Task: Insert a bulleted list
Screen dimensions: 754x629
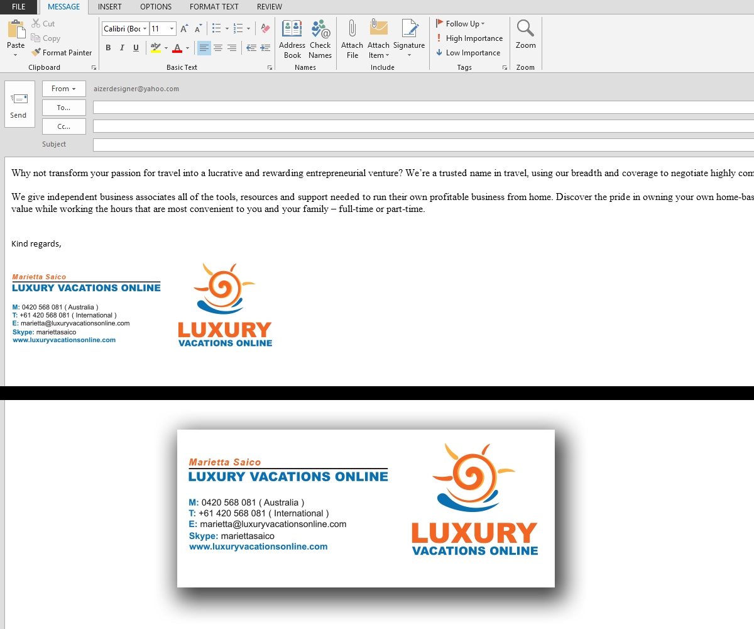Action: 217,29
